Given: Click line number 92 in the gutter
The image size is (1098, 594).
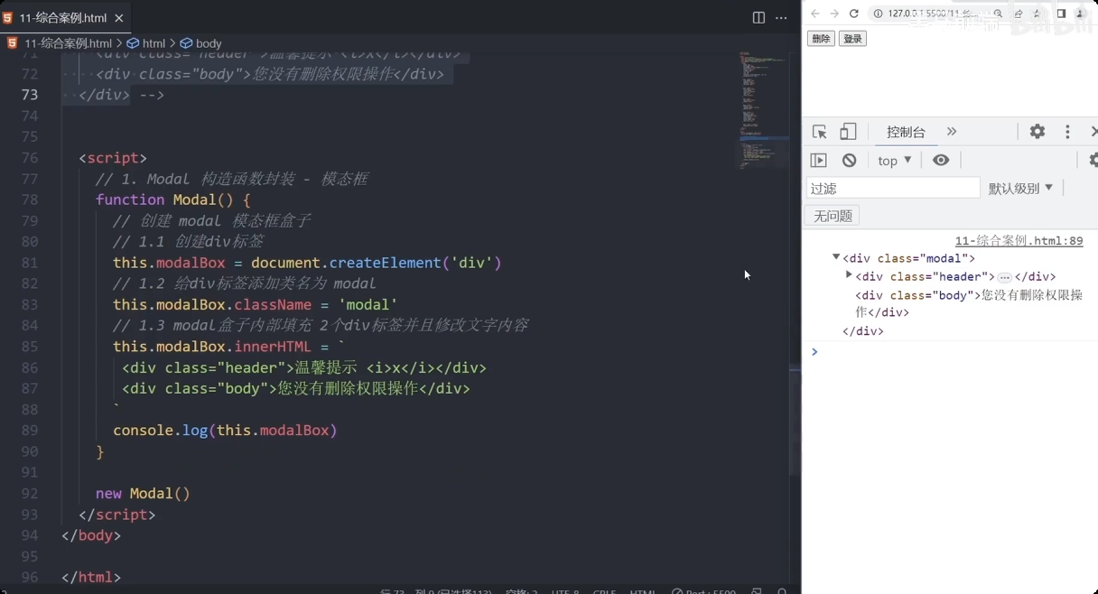Looking at the screenshot, I should [30, 493].
